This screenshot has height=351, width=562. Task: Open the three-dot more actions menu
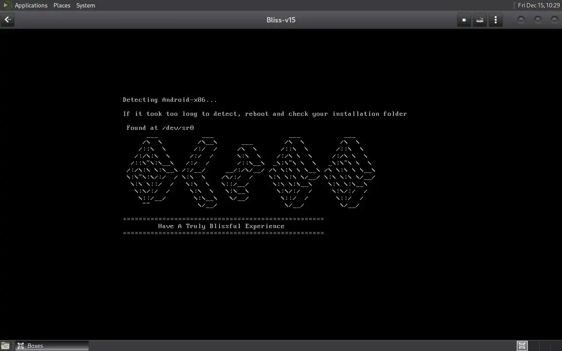pos(495,20)
